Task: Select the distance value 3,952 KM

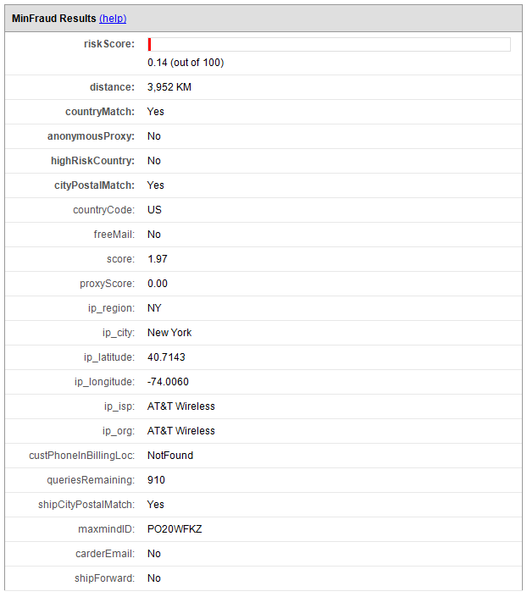Action: pos(169,87)
